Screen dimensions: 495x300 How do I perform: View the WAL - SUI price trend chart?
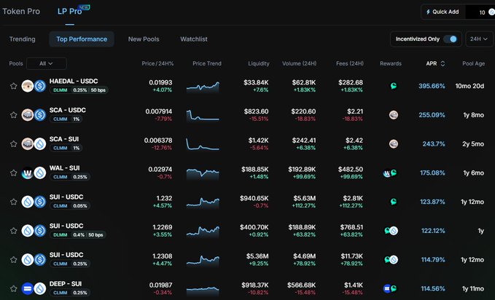click(203, 173)
